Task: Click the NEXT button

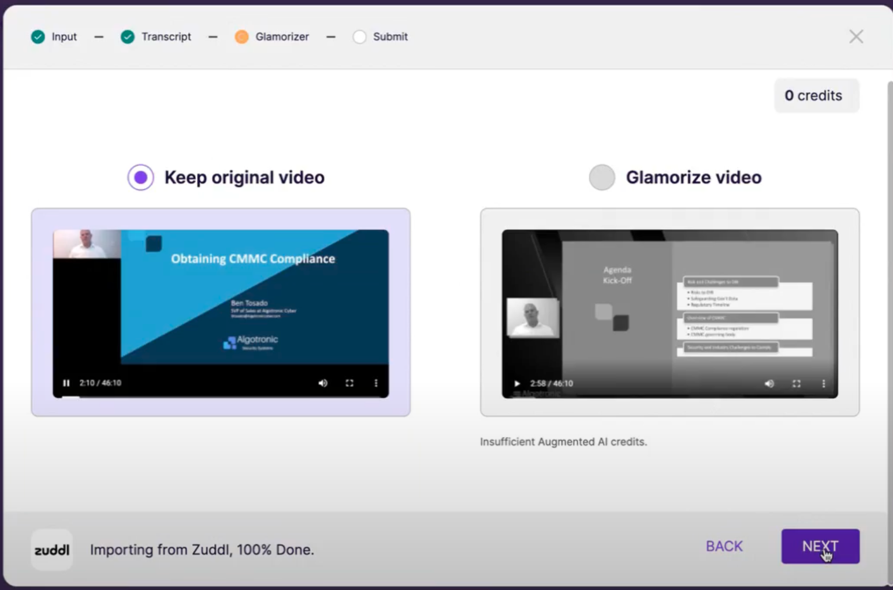Action: pyautogui.click(x=820, y=546)
